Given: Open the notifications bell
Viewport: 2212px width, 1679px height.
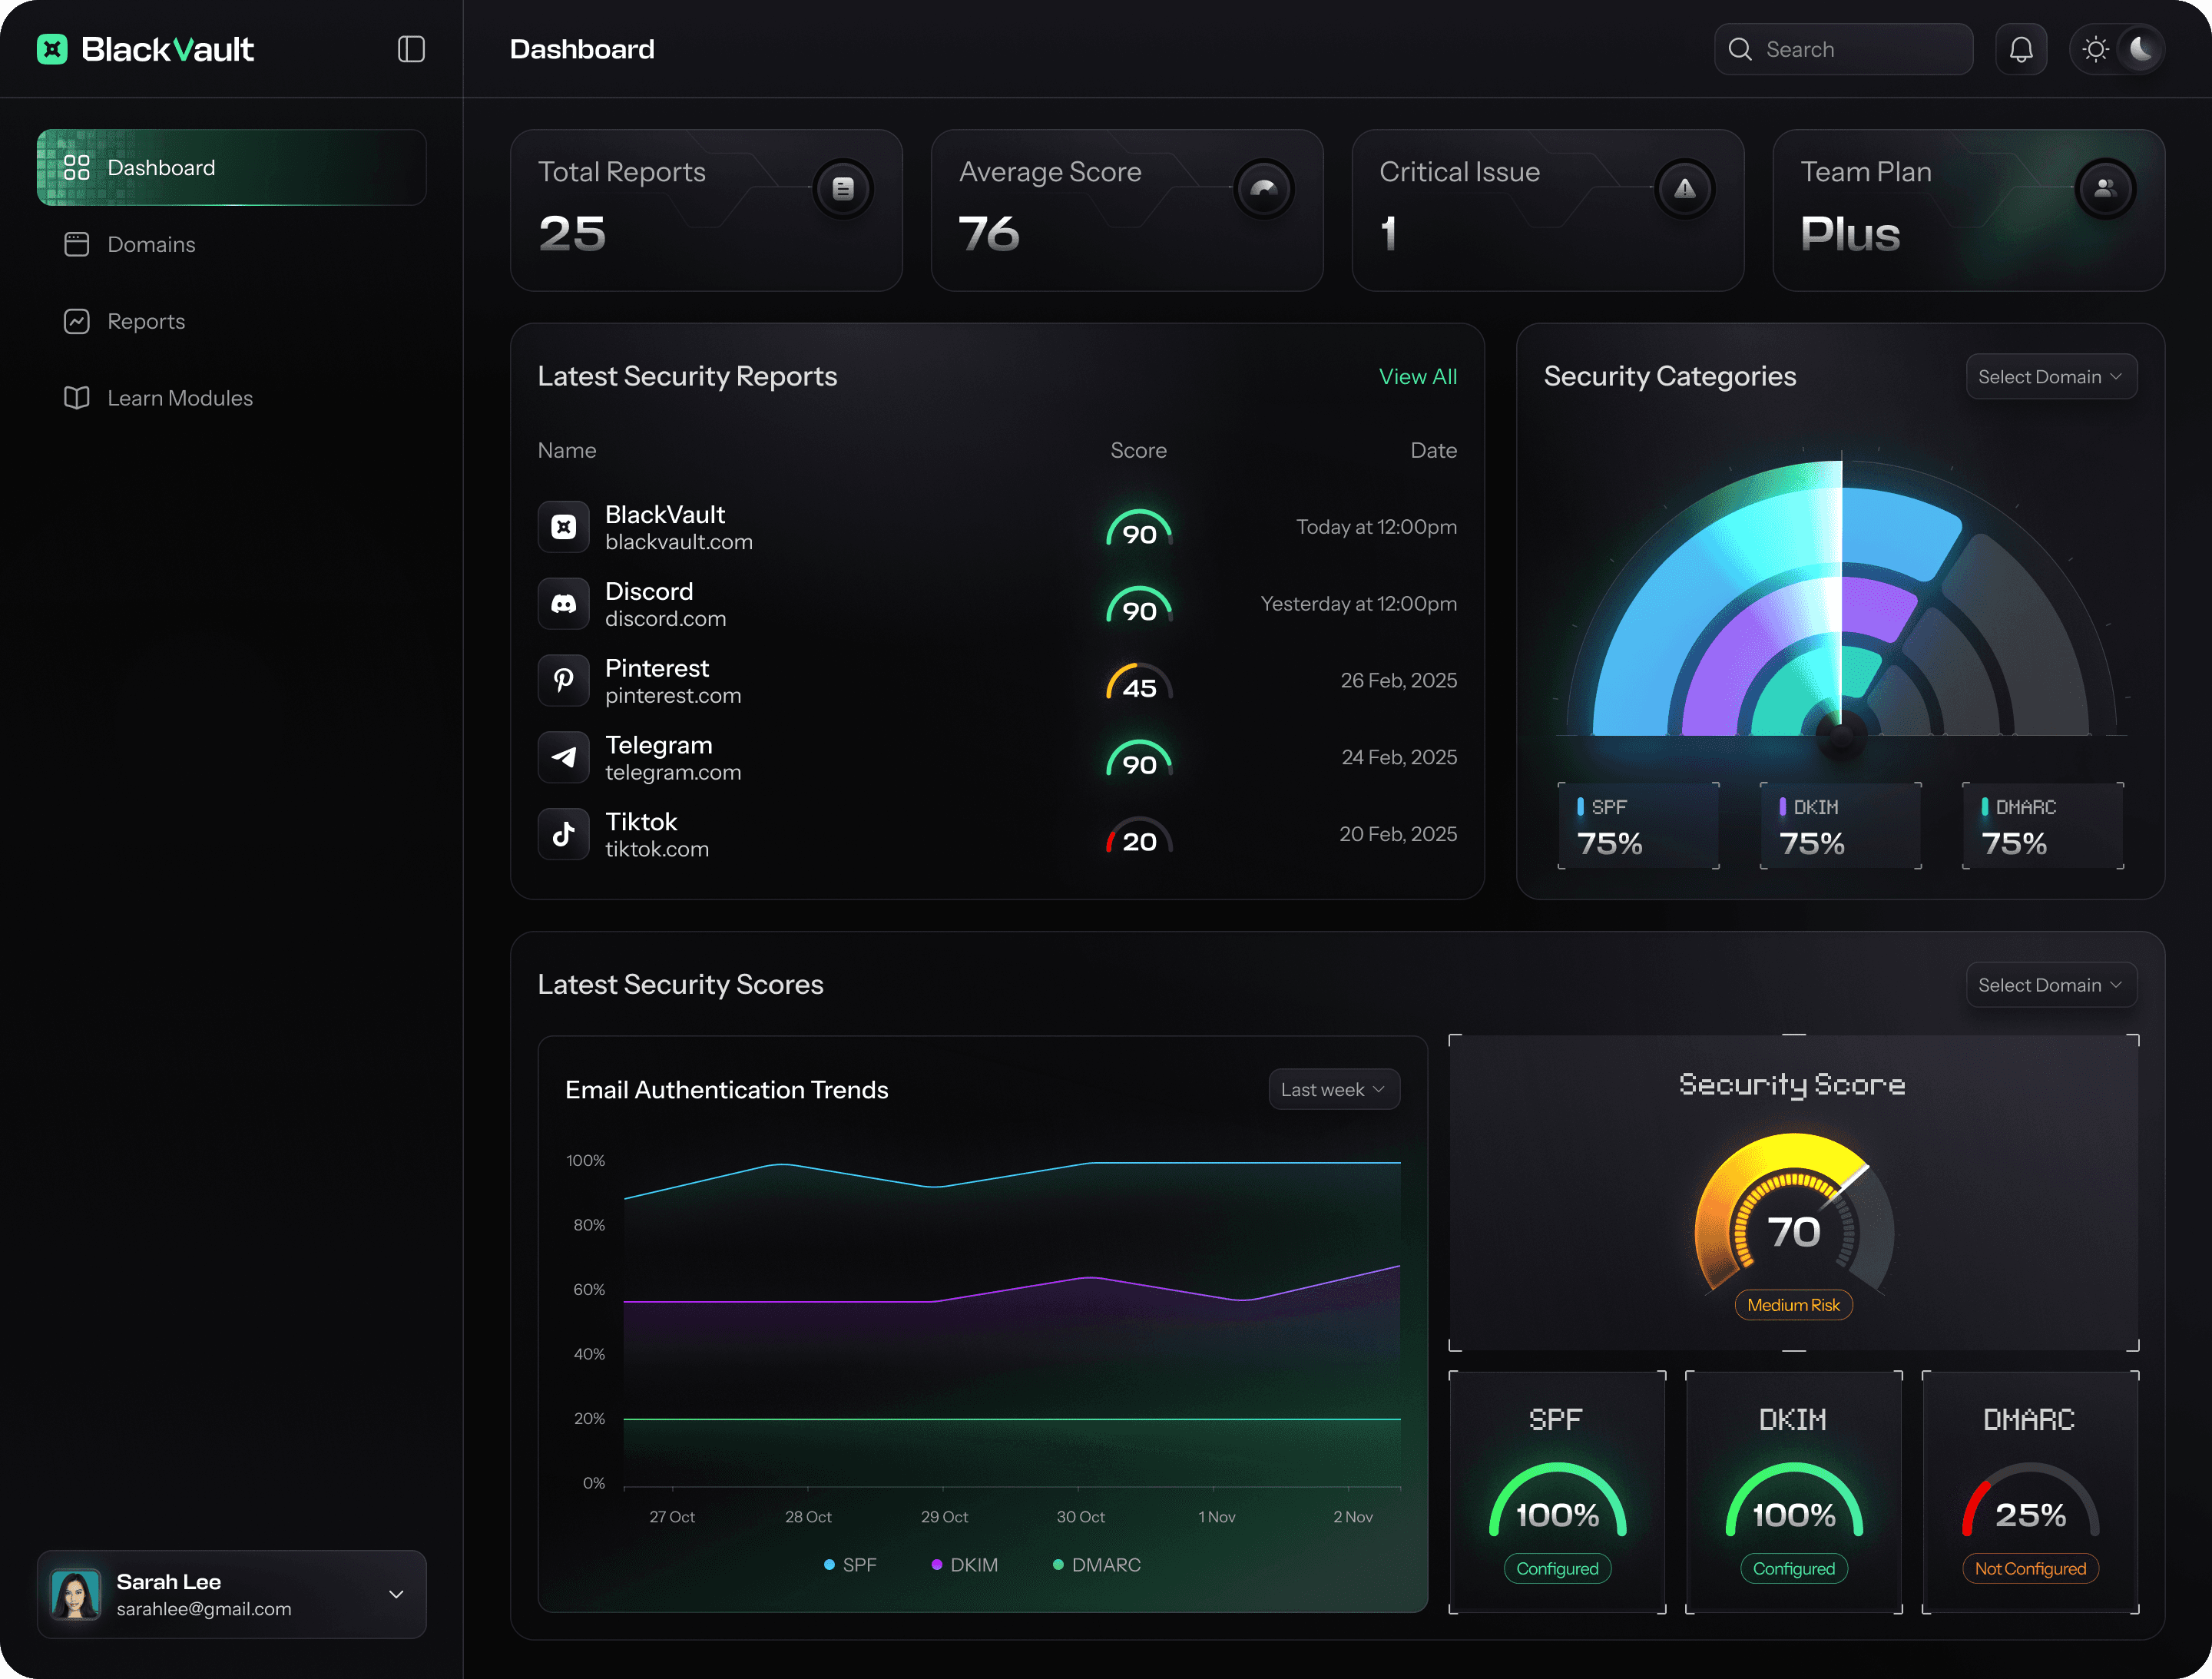Looking at the screenshot, I should 2021,49.
